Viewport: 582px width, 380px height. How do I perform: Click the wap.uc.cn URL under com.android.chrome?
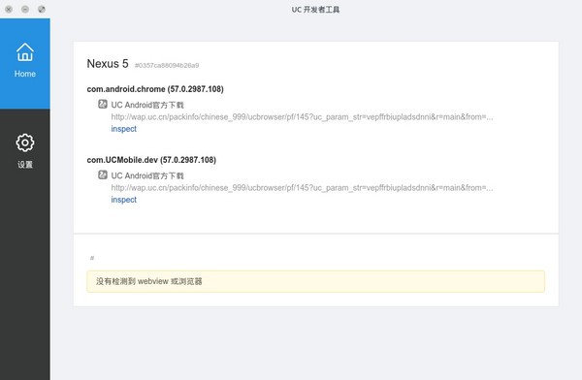pos(302,117)
